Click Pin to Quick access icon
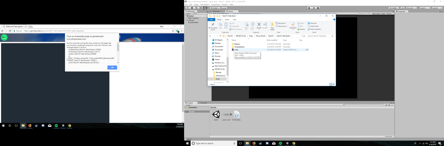The height and width of the screenshot is (146, 444). [x=213, y=26]
